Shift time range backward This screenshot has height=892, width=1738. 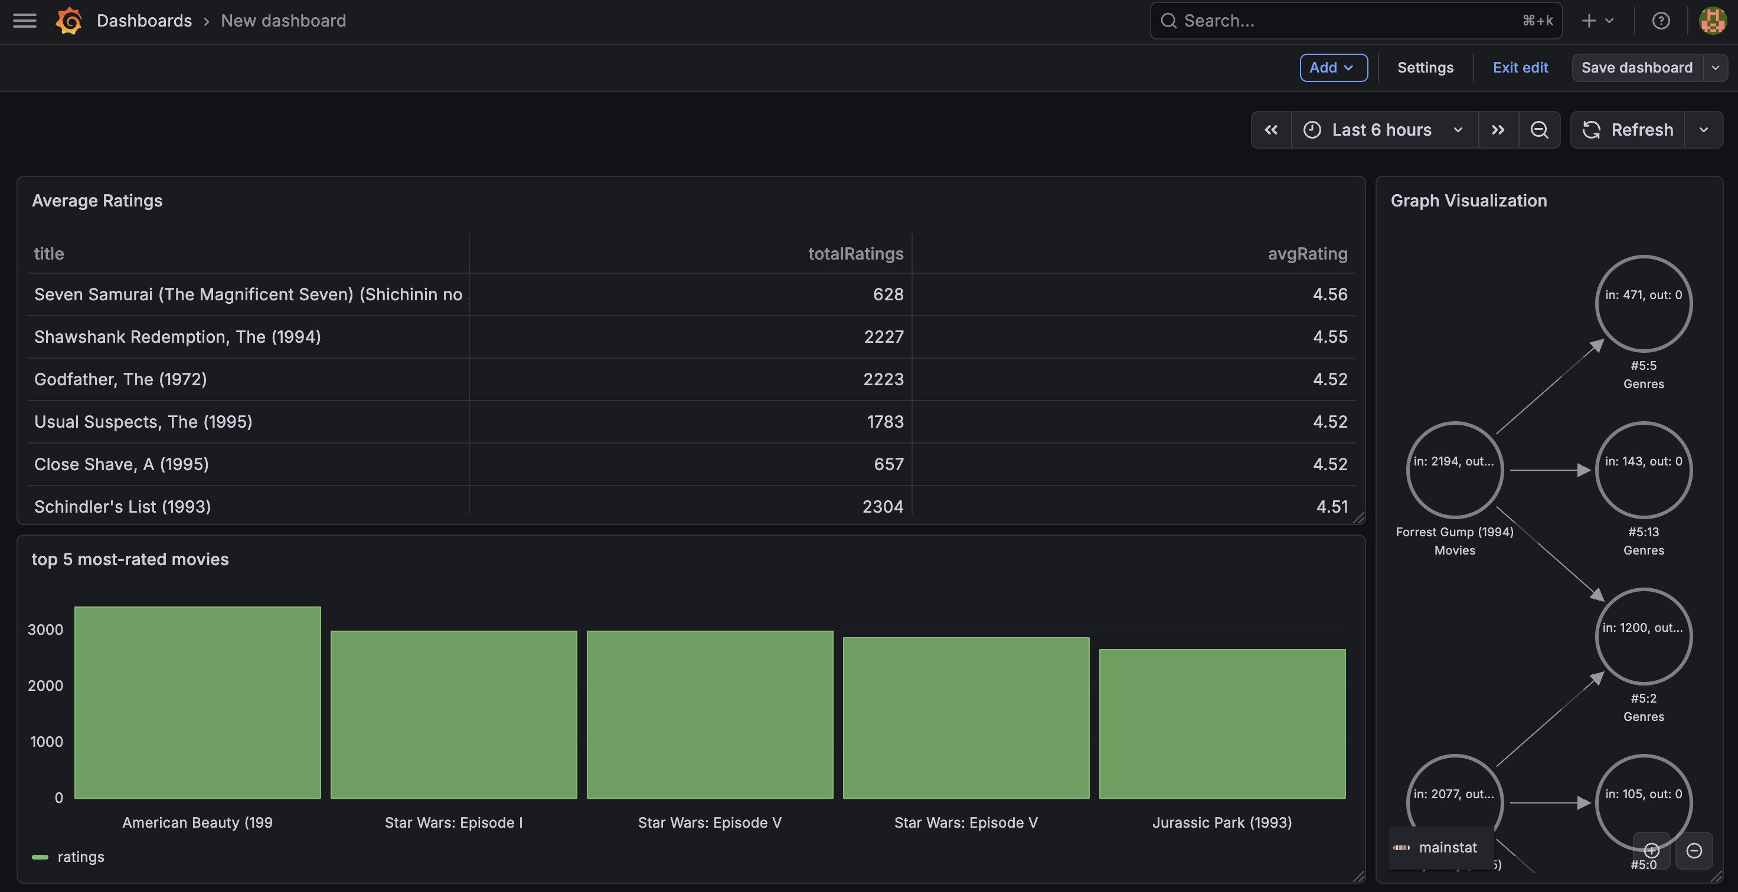(x=1271, y=129)
